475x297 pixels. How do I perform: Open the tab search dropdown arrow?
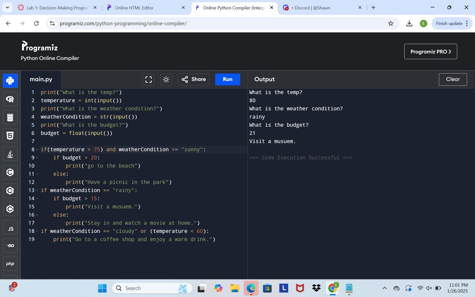pos(8,8)
